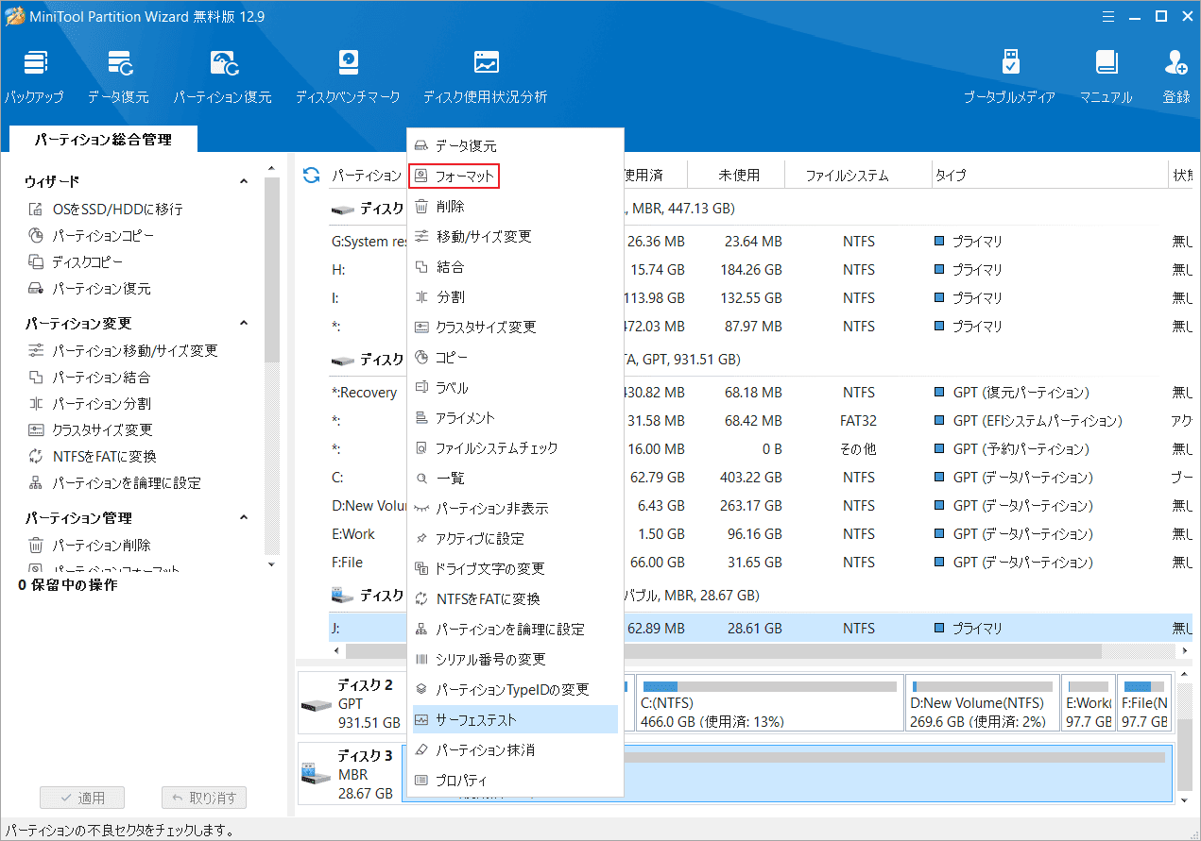Viewport: 1201px width, 841px height.
Task: Choose パーティション抹消 in the context menu
Action: point(515,749)
